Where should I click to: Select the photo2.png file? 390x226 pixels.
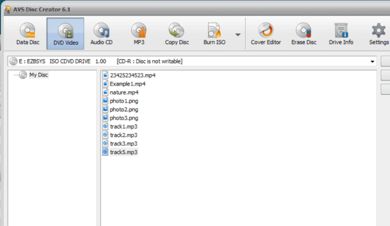pyautogui.click(x=124, y=110)
